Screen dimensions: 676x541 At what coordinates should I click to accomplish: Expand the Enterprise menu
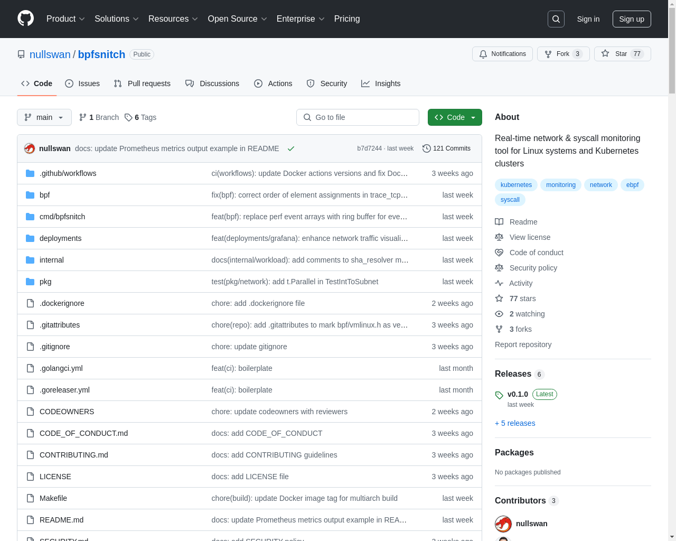click(x=301, y=19)
